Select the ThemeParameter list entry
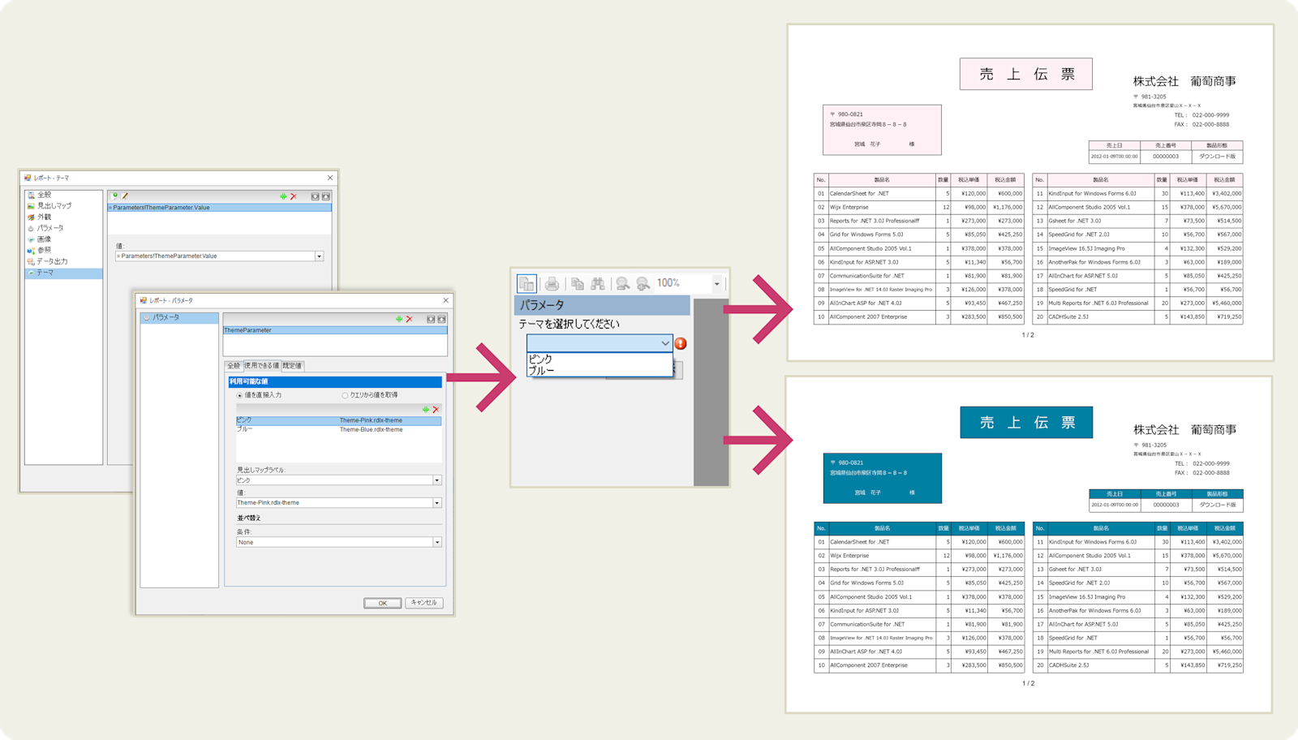 pyautogui.click(x=335, y=330)
